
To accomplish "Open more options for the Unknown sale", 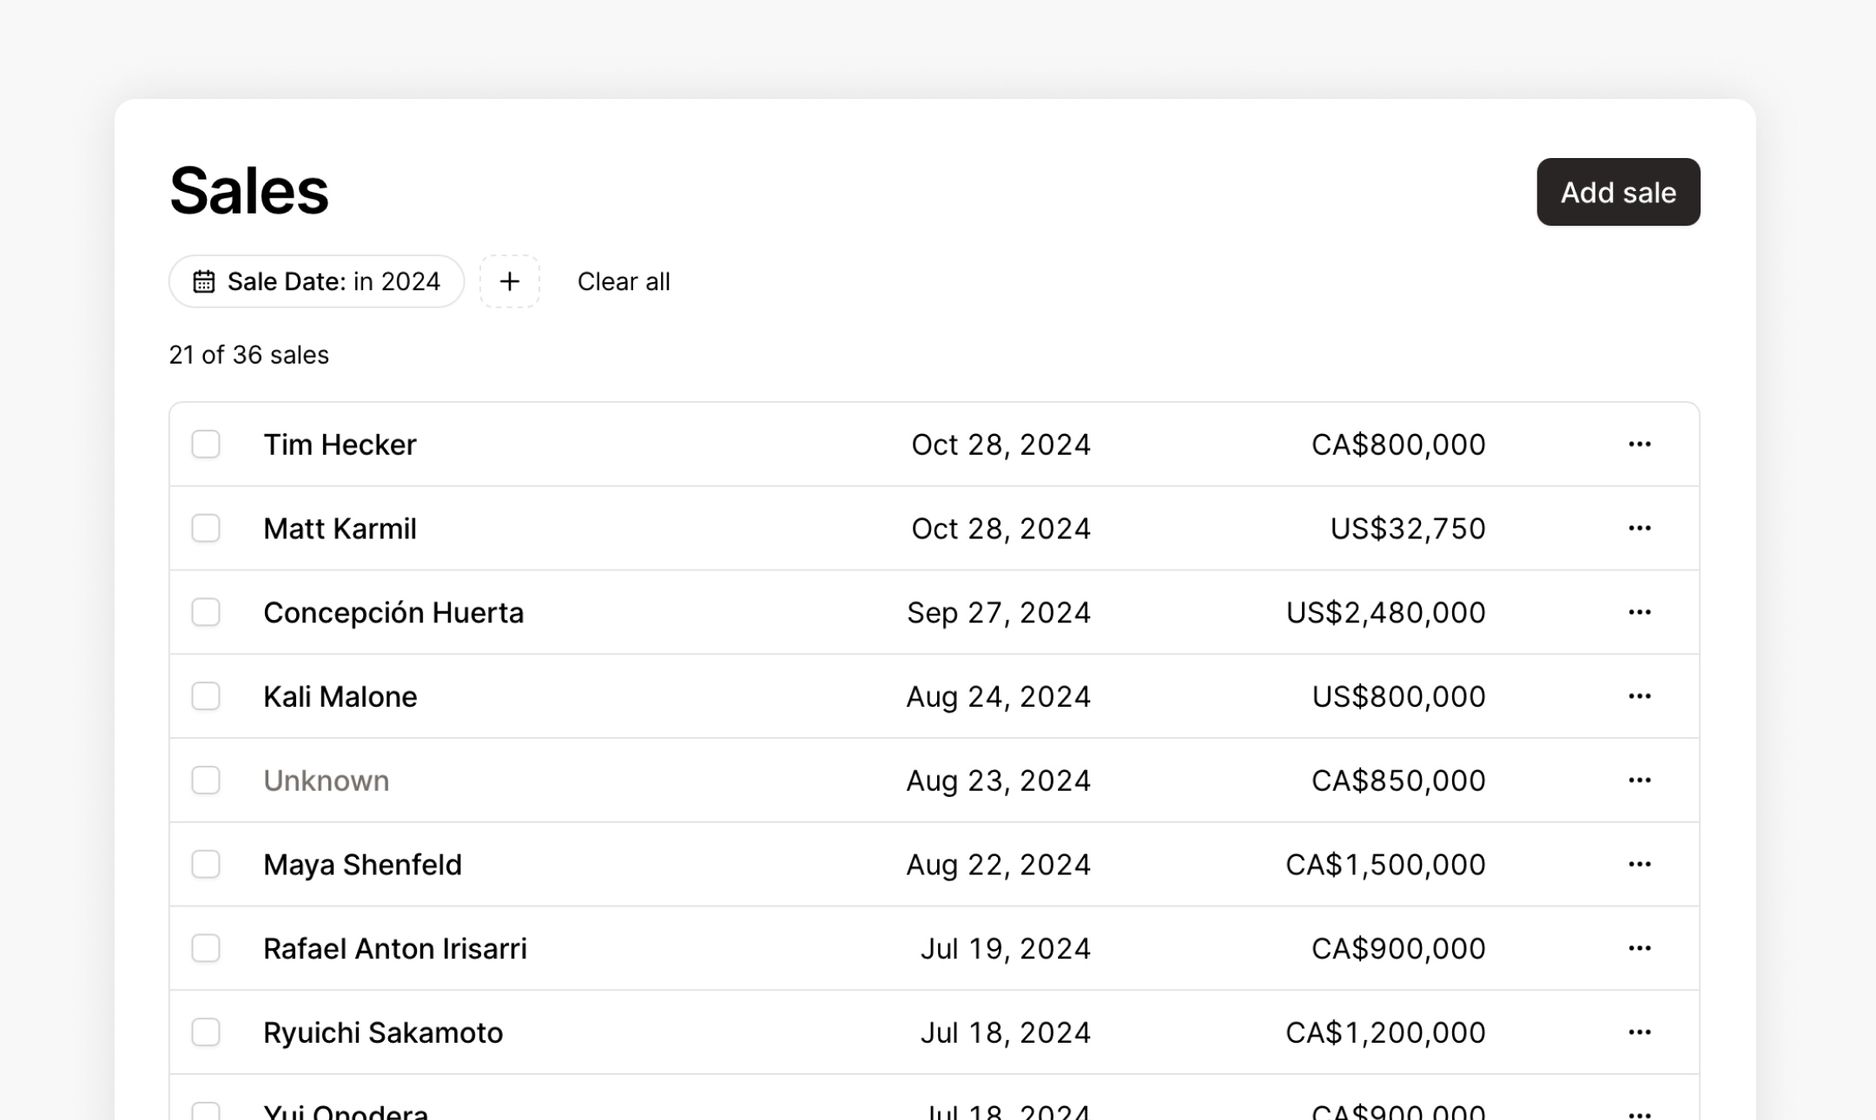I will click(1639, 780).
